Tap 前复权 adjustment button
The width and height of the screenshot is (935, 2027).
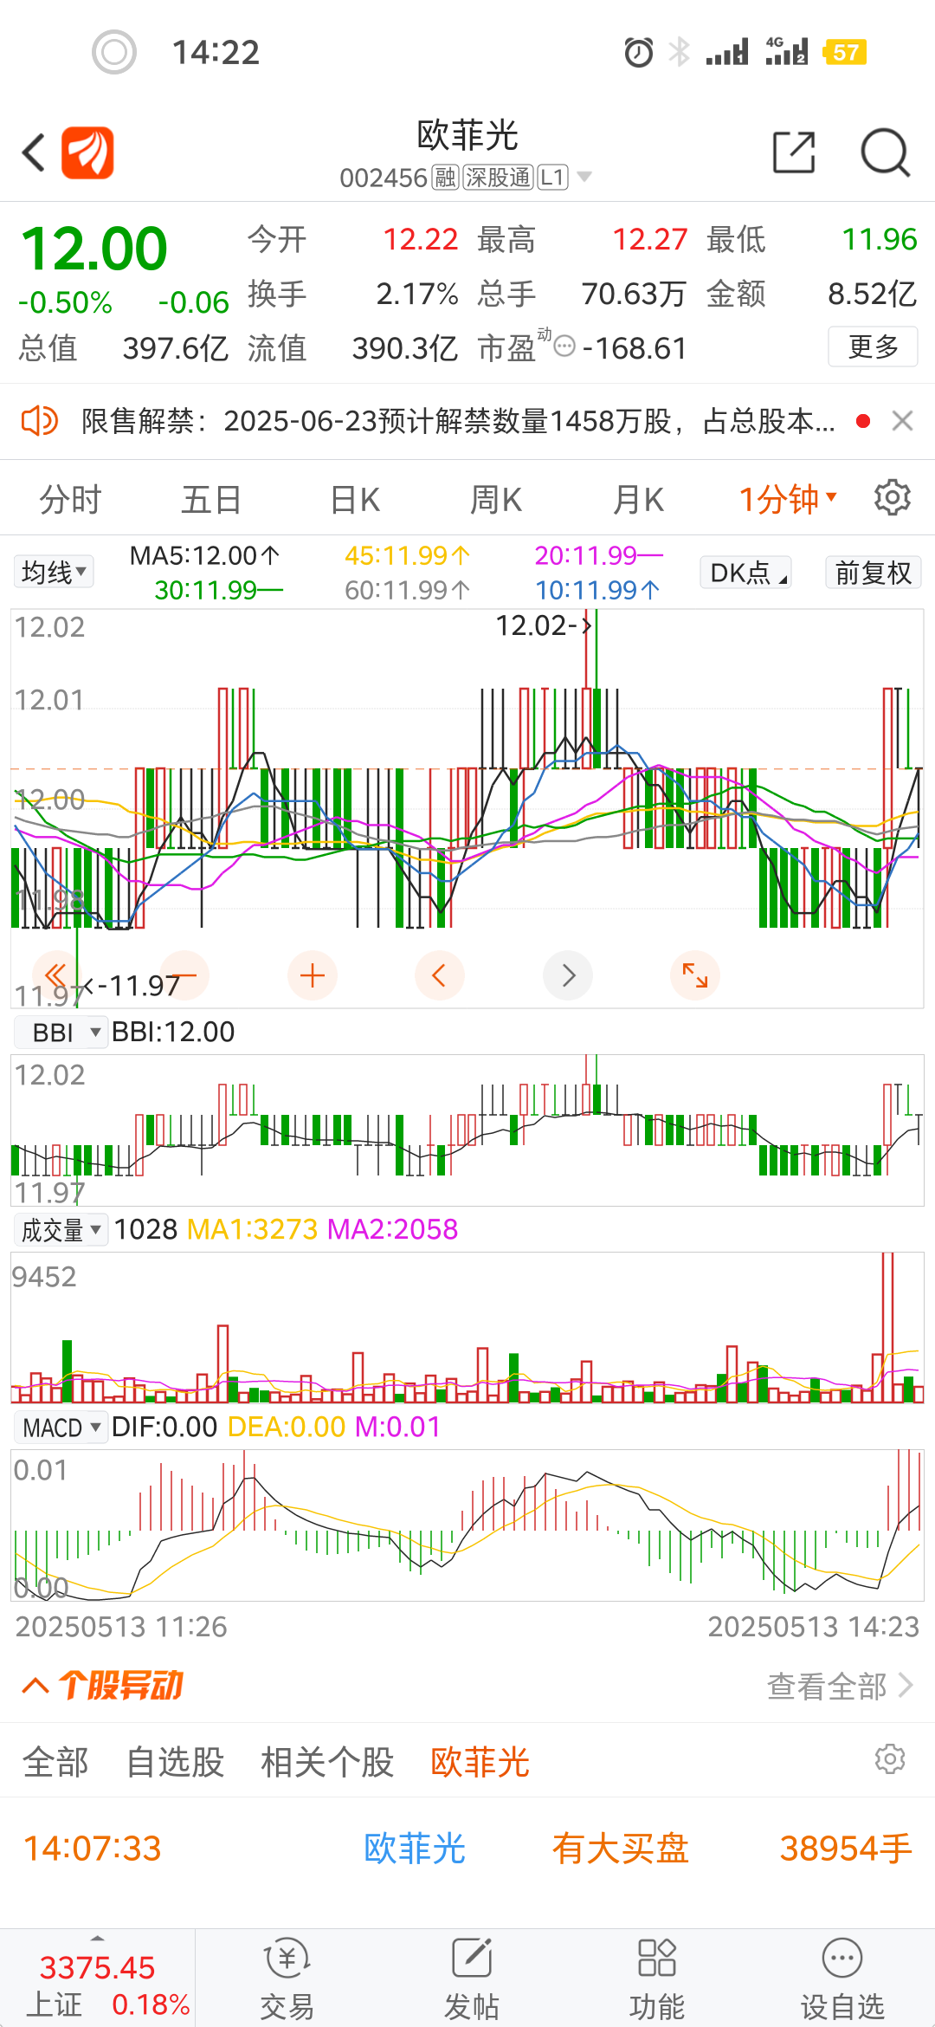(x=873, y=573)
